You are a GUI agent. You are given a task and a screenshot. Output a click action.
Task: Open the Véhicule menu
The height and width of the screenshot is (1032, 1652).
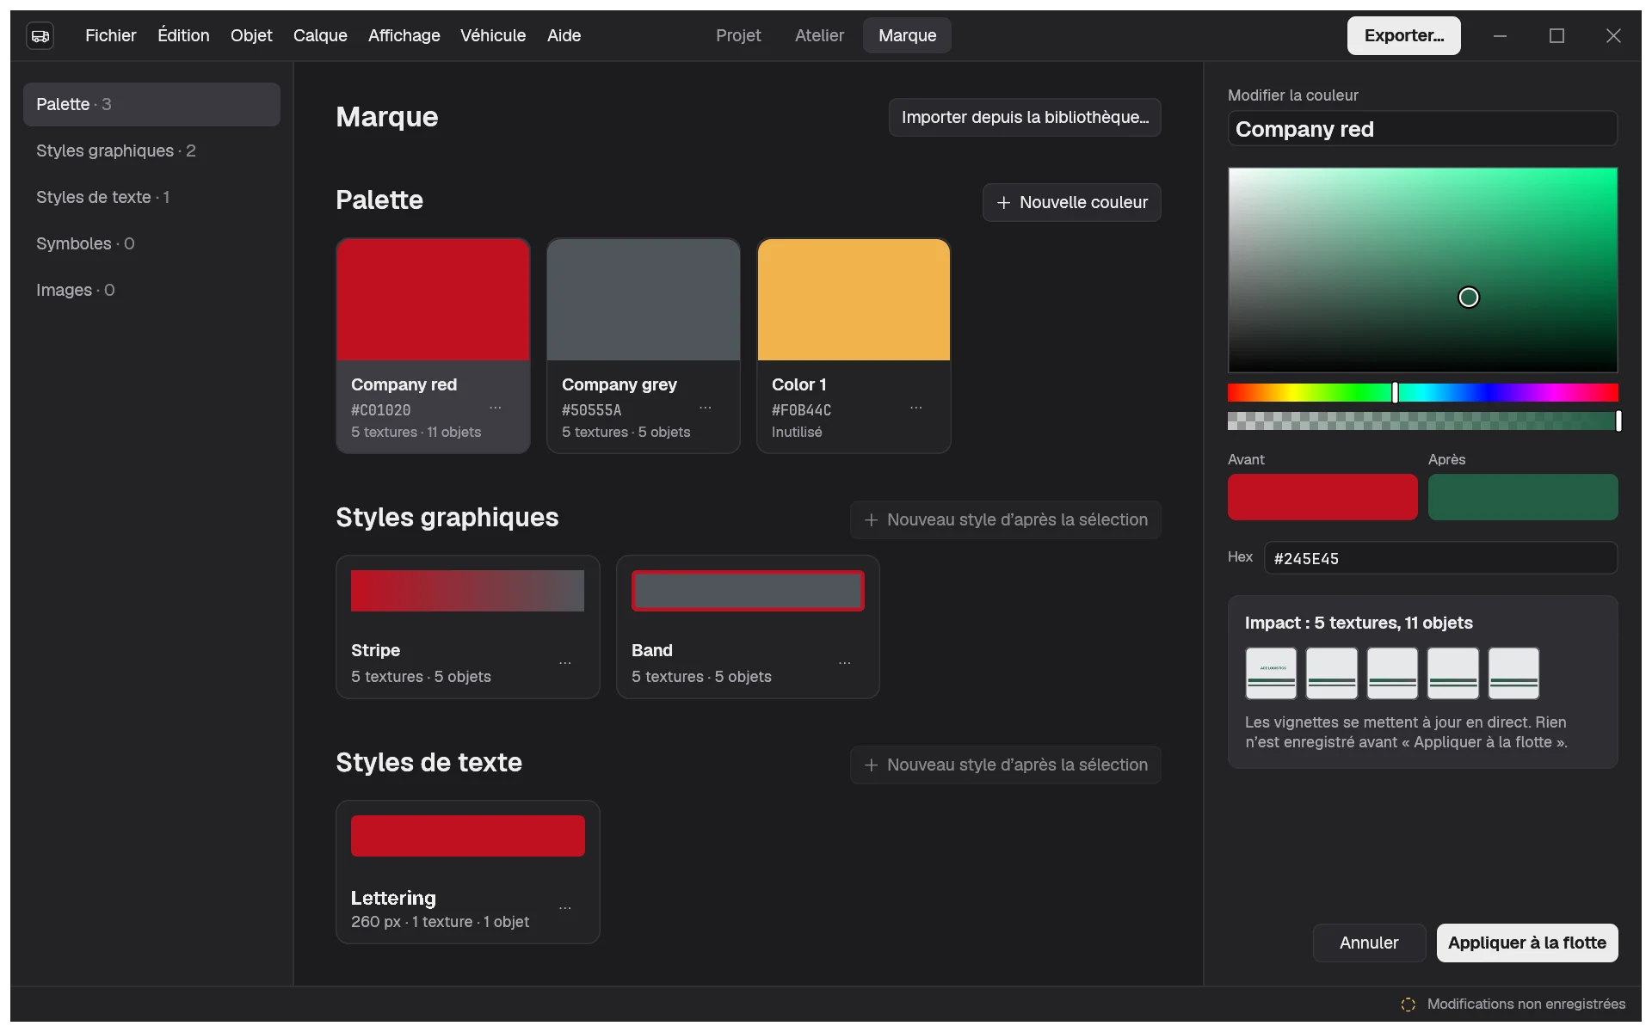[x=493, y=35]
